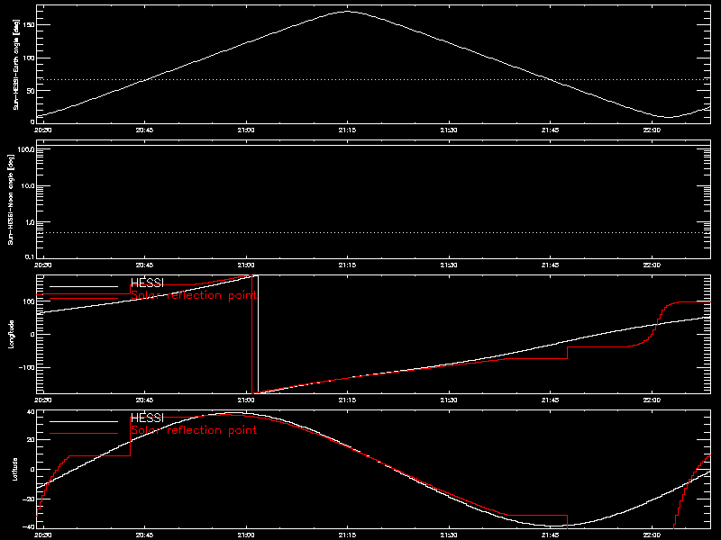Click the red legend line in latitude panel
Viewport: 721px width, 540px height.
click(x=84, y=434)
